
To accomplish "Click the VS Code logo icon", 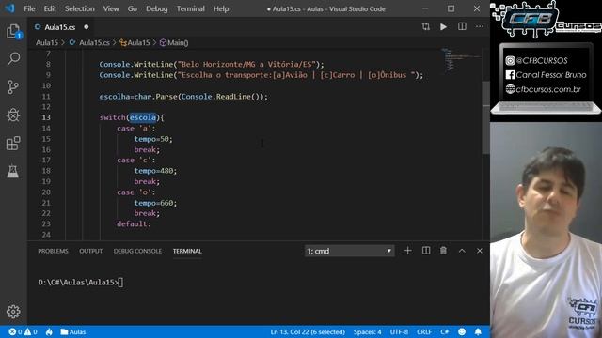I will pos(9,8).
